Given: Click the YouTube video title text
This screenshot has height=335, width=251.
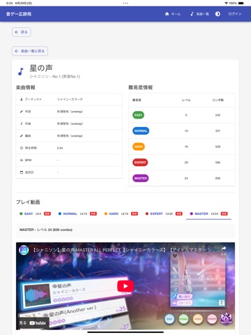Looking at the screenshot, I should pyautogui.click(x=122, y=250).
